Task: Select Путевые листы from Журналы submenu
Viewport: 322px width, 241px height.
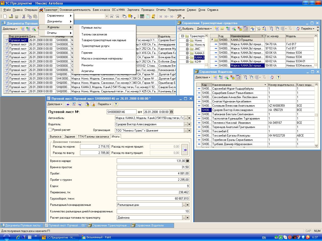Action: (x=91, y=28)
